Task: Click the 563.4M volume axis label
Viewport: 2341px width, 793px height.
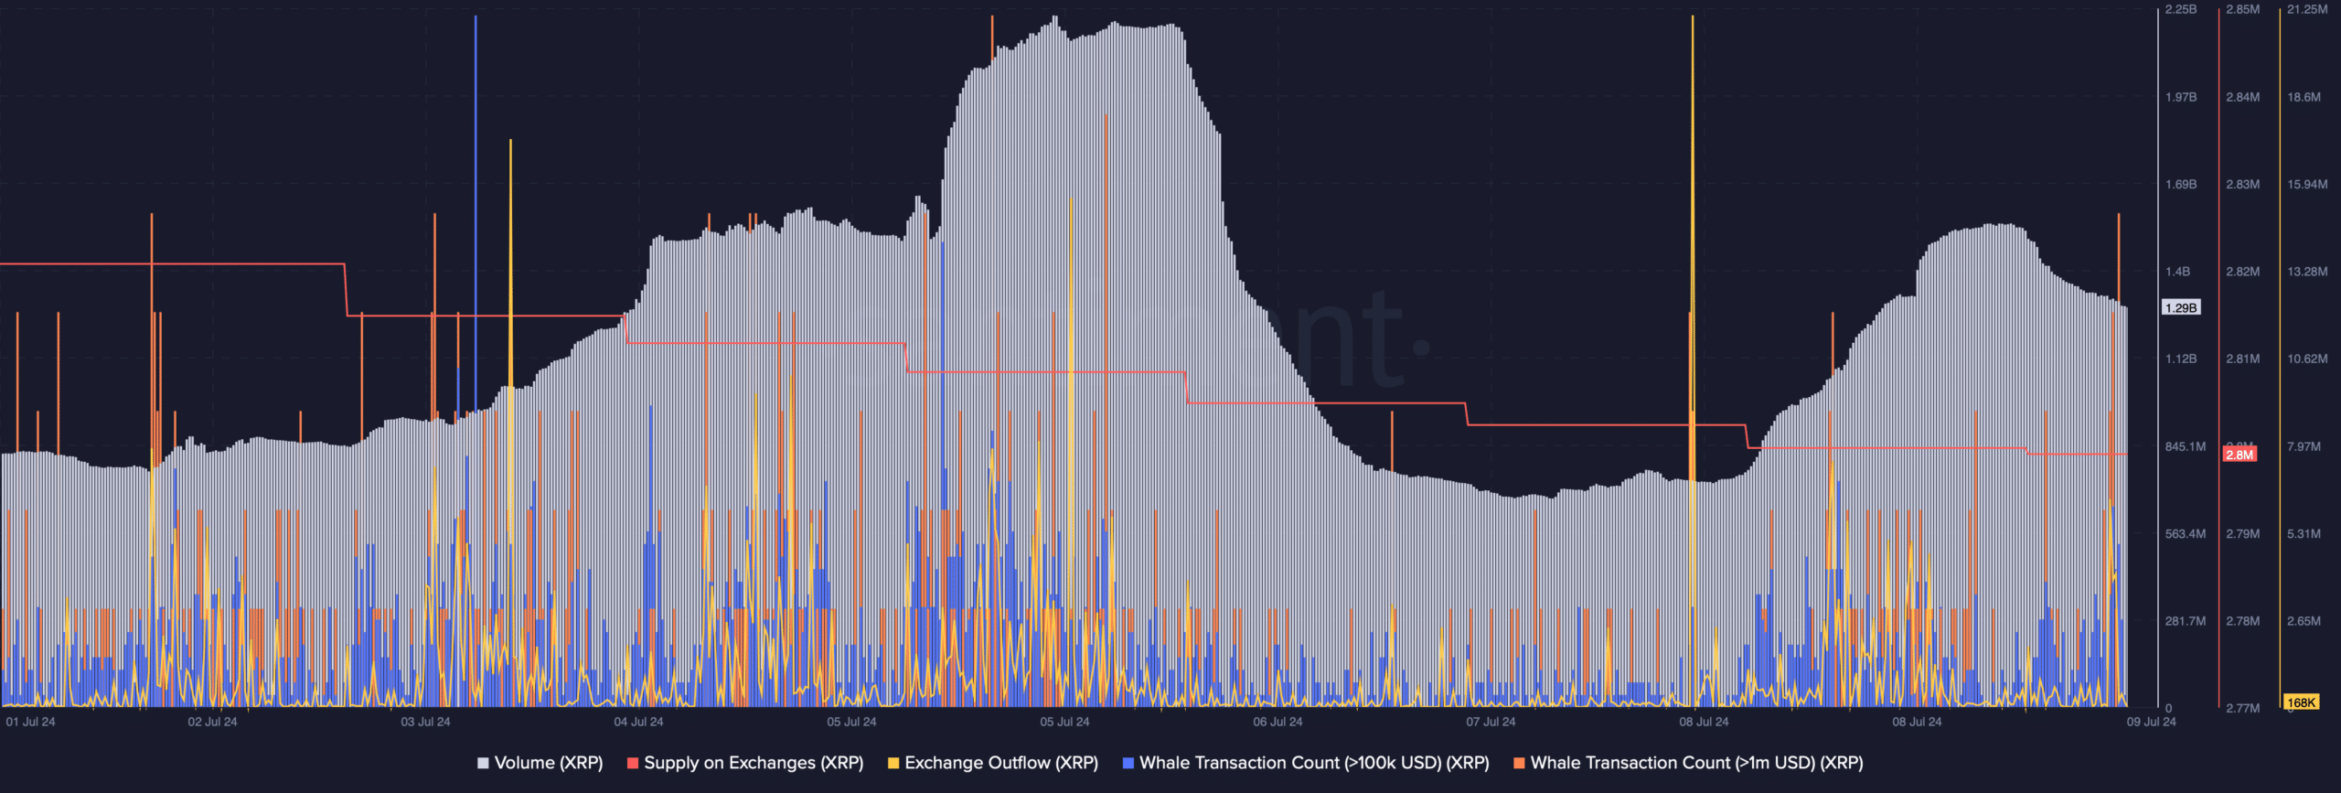Action: point(2186,533)
